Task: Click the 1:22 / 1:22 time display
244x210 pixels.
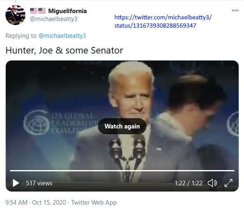Action: 188,183
